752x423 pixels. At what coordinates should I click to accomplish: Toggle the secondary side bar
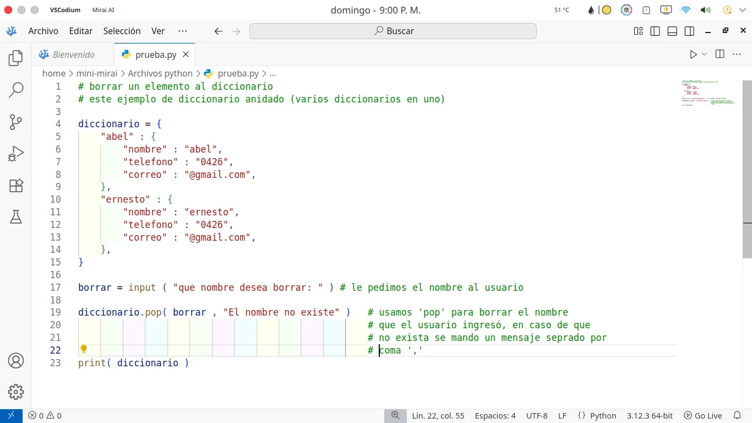(x=689, y=31)
